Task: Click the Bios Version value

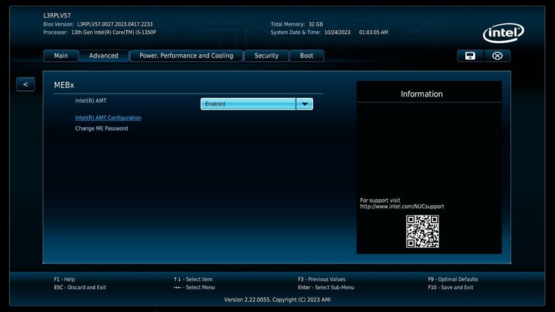Action: point(115,24)
